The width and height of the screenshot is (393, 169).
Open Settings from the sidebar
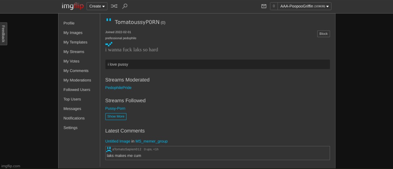click(x=70, y=128)
